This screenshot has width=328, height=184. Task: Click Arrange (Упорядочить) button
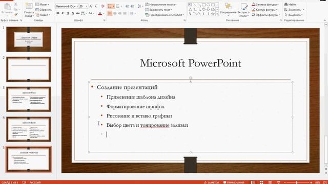[x=228, y=10]
